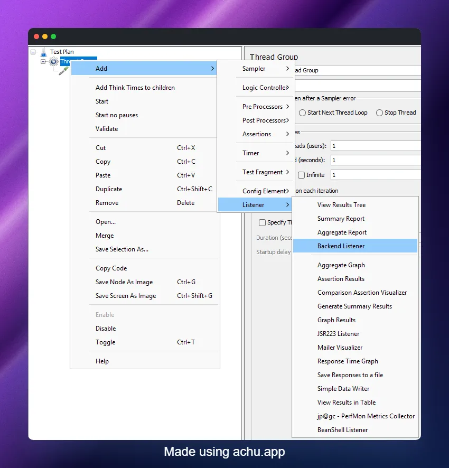
Task: Select the Test Plan tree label
Action: [62, 52]
